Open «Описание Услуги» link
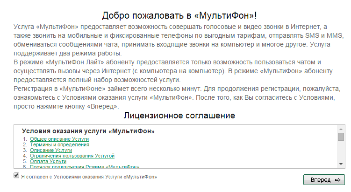The height and width of the screenshot is (192, 351). click(x=51, y=150)
